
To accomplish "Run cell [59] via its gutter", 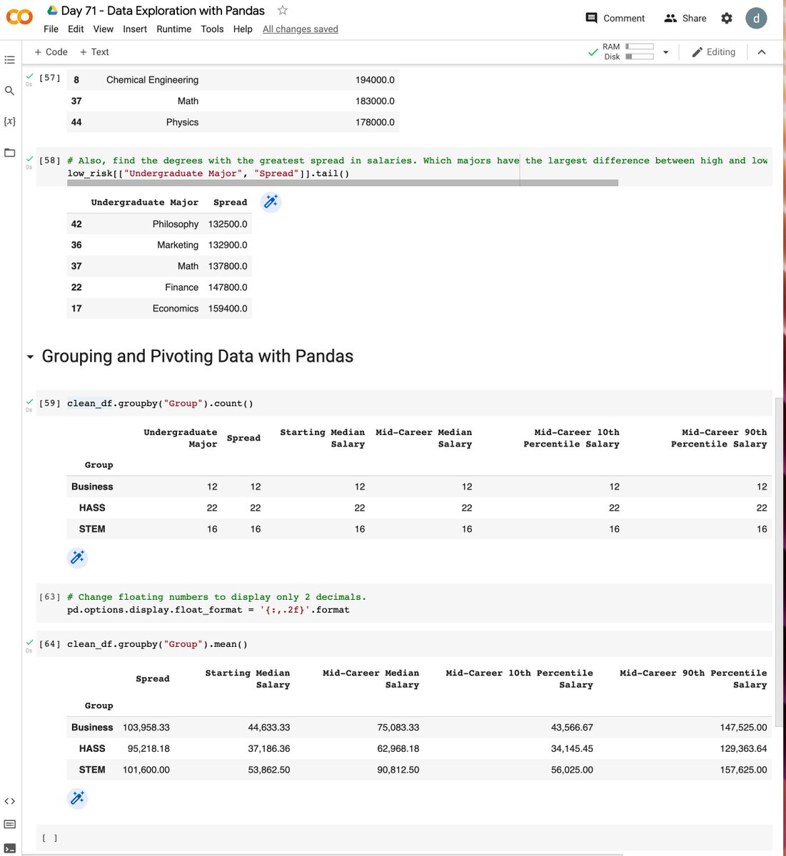I will coord(49,403).
